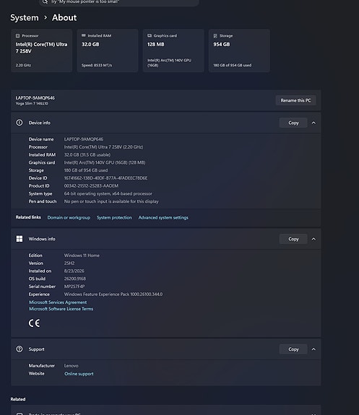Click the Graphics card icon
Screen dimensions: 359x415
(x=150, y=35)
